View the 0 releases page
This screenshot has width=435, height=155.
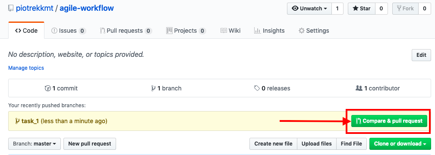272,88
